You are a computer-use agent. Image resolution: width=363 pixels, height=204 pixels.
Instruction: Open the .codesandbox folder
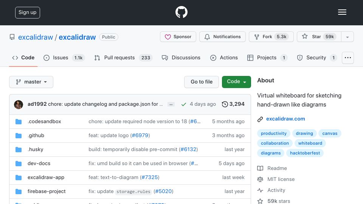click(x=44, y=121)
